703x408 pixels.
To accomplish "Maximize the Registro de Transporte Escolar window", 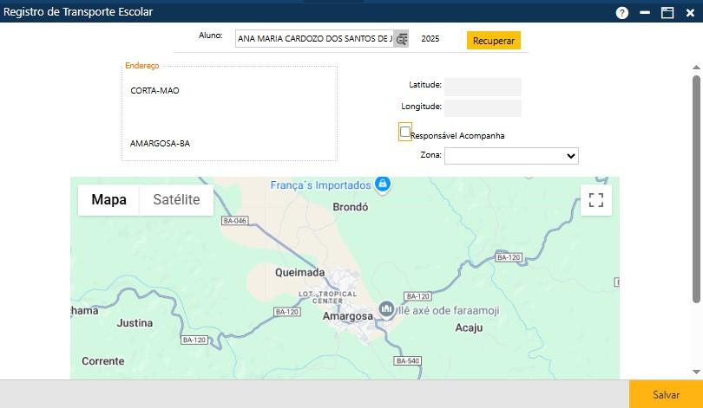I will click(667, 13).
